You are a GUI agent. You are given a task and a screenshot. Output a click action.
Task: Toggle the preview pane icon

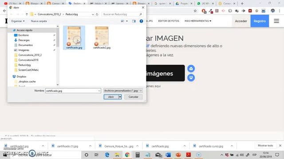pyautogui.click(x=134, y=21)
